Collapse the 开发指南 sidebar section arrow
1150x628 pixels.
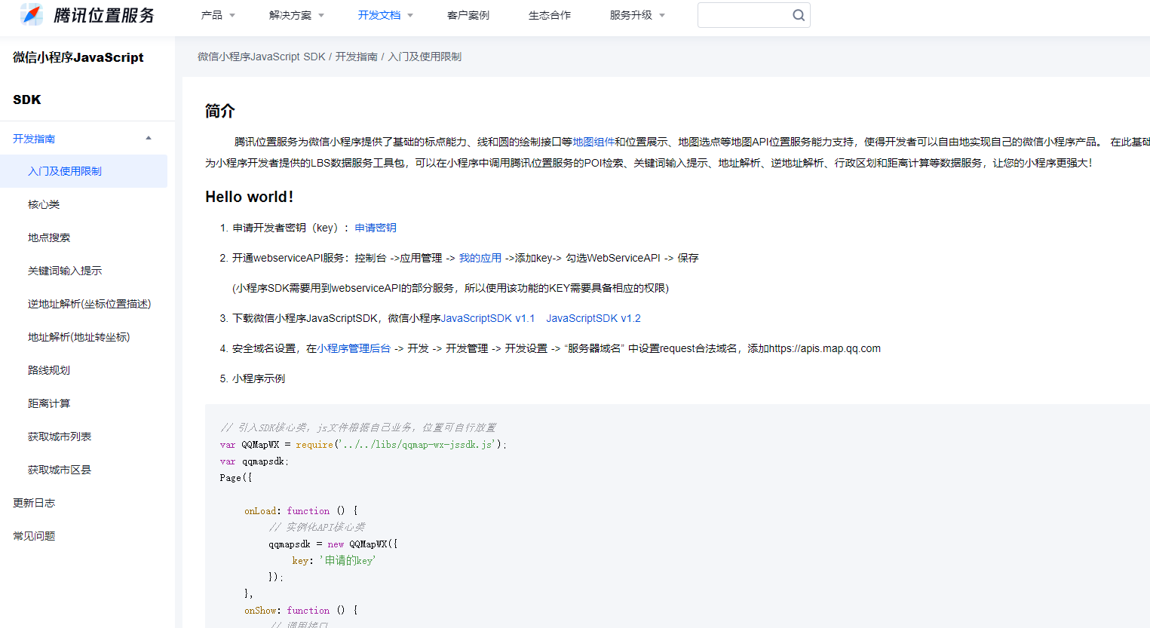(149, 138)
